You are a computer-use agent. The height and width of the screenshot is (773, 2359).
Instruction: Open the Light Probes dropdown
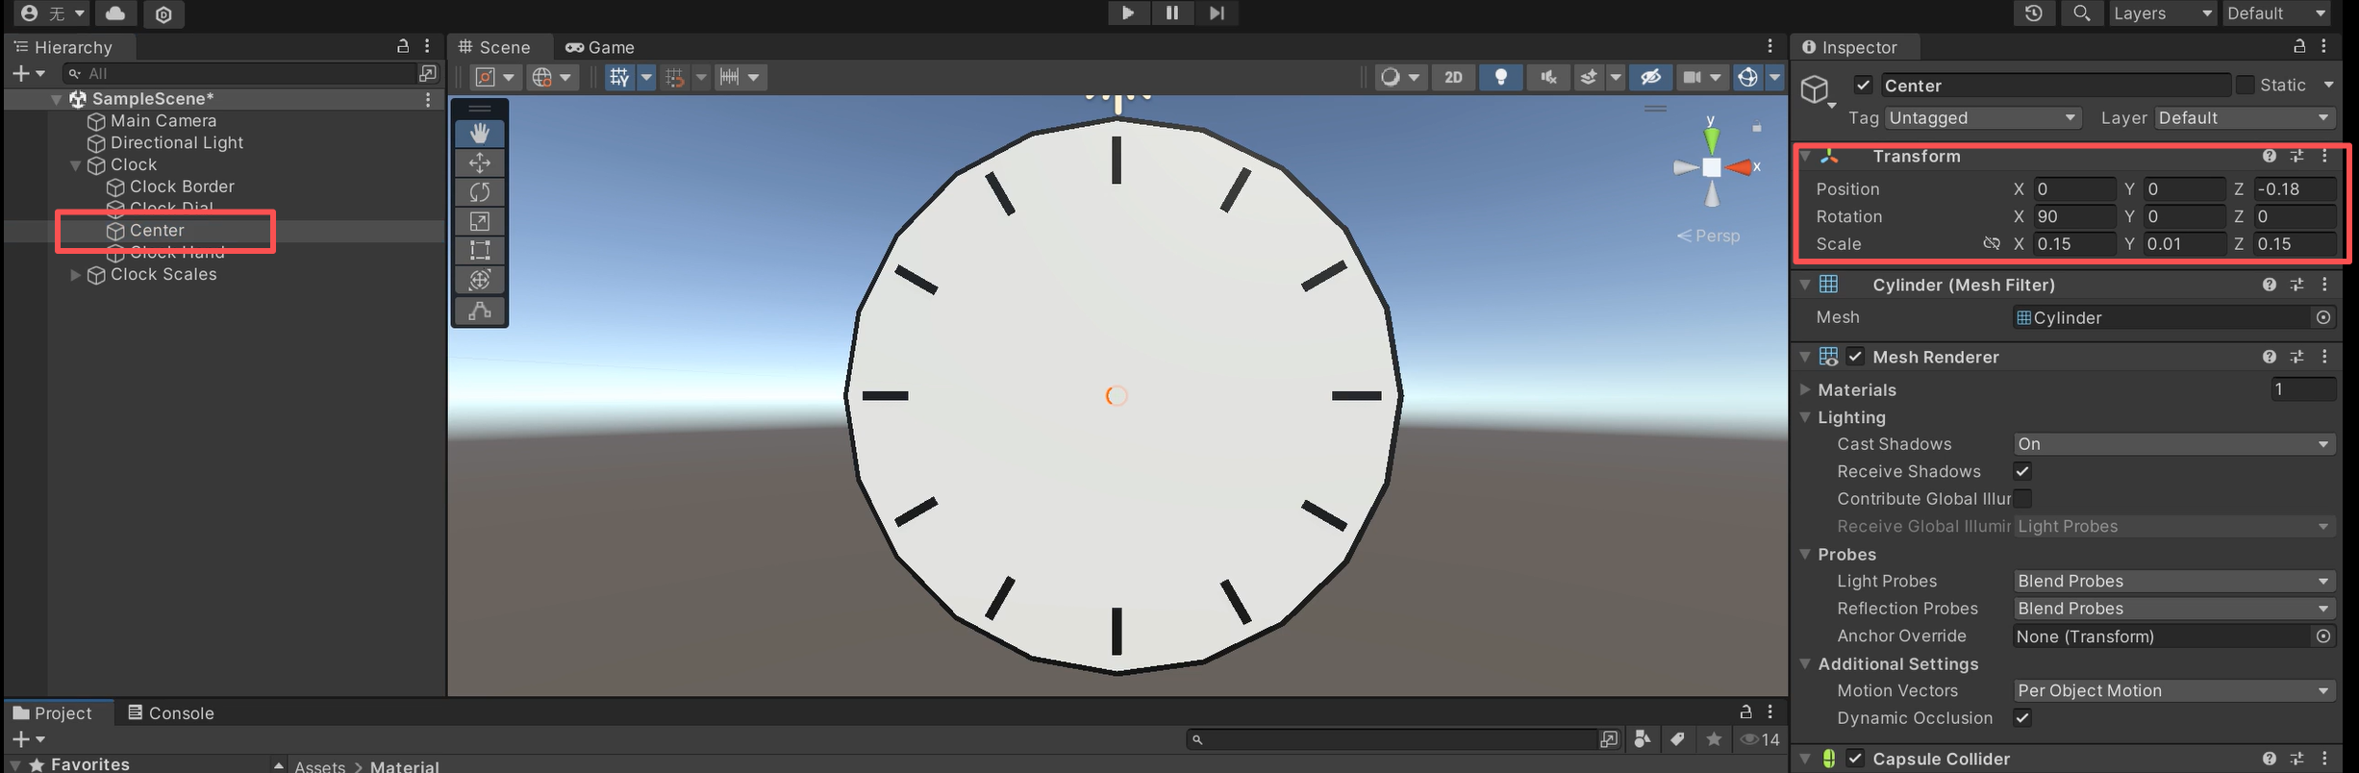pyautogui.click(x=2174, y=582)
